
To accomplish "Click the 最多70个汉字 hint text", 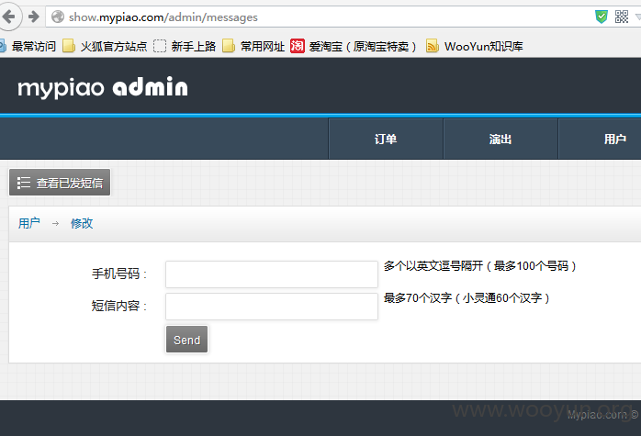I will pos(467,298).
